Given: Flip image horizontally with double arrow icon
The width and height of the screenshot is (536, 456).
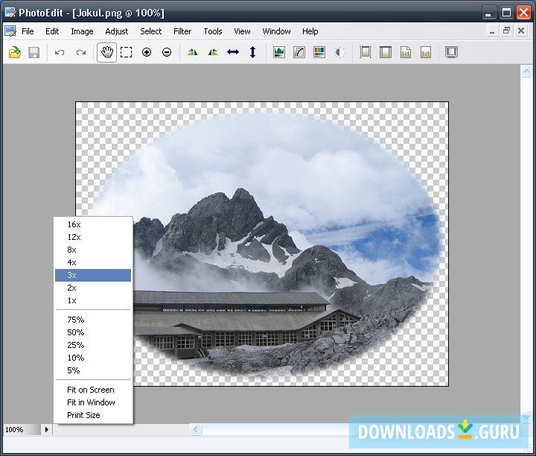Looking at the screenshot, I should coord(233,52).
